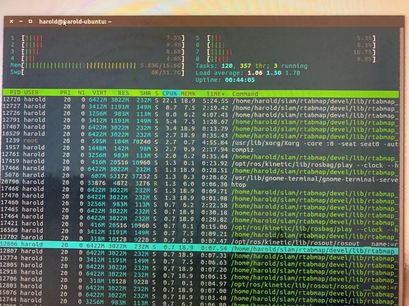
Task: Select process row with PID 17468
Action: (x=200, y=191)
